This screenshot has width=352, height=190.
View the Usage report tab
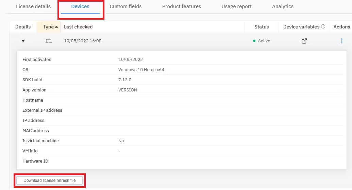pyautogui.click(x=236, y=6)
